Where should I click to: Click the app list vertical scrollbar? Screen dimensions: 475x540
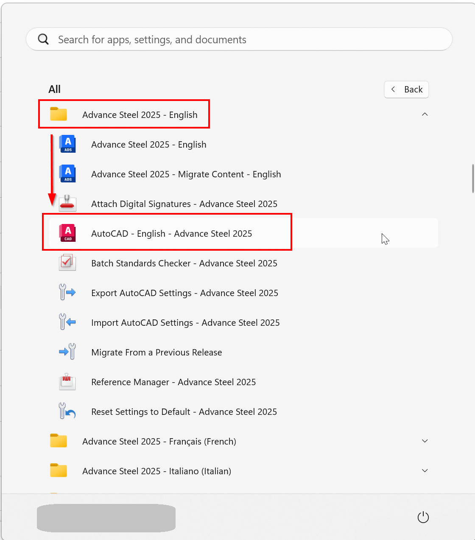point(472,178)
